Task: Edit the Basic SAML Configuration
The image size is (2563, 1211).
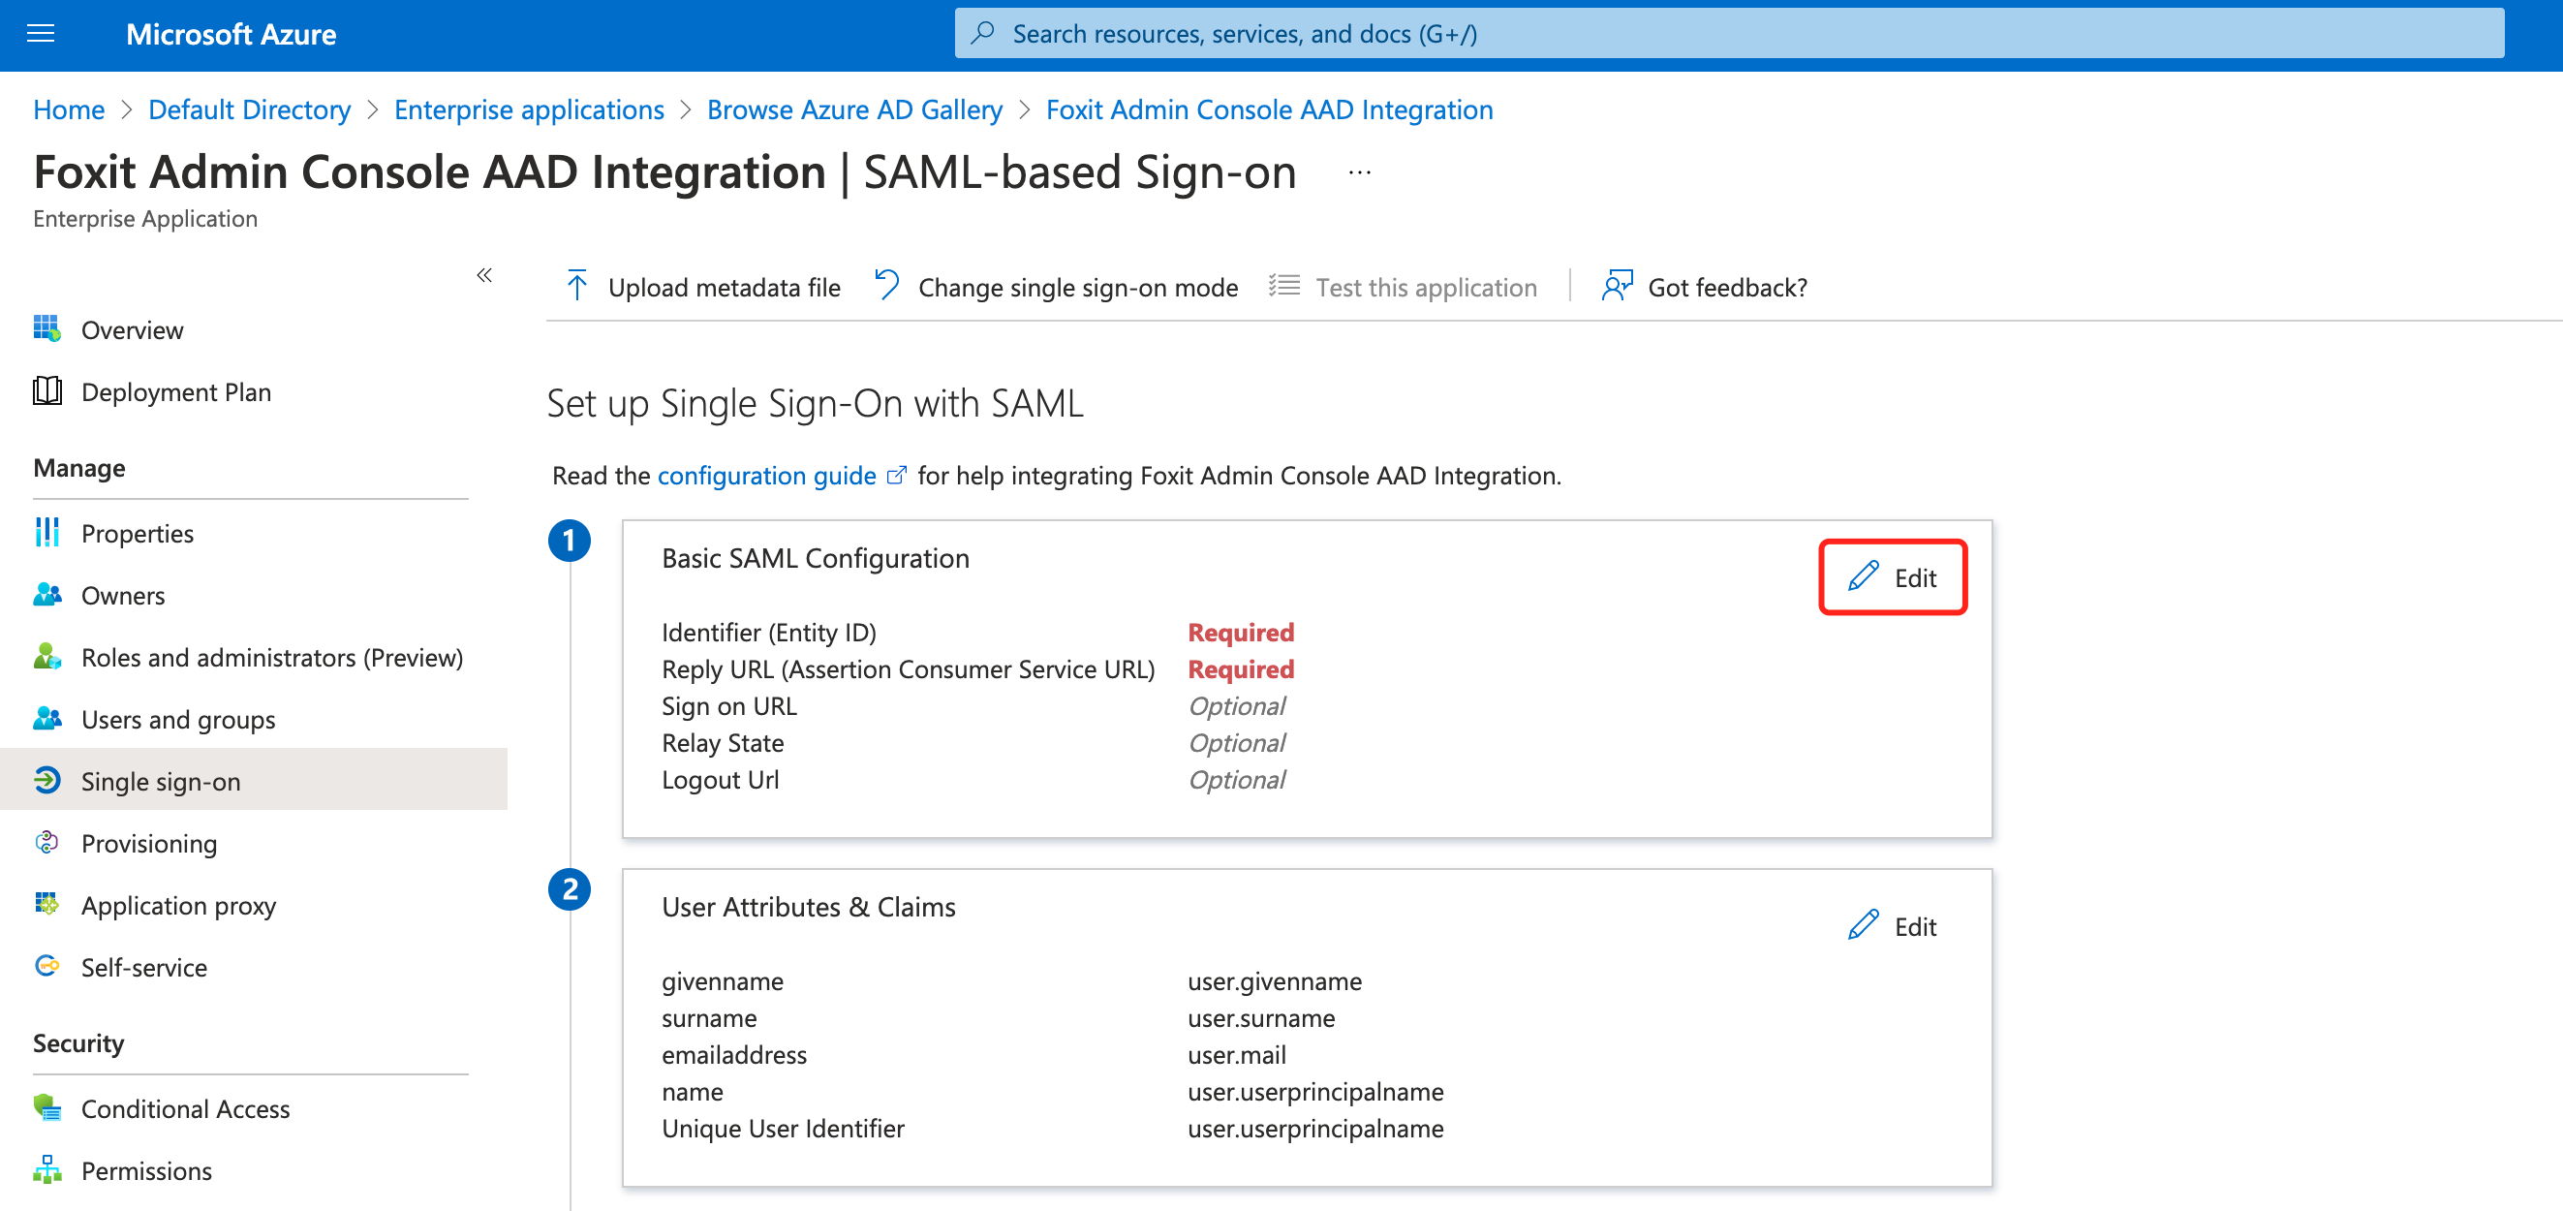Action: click(1892, 577)
